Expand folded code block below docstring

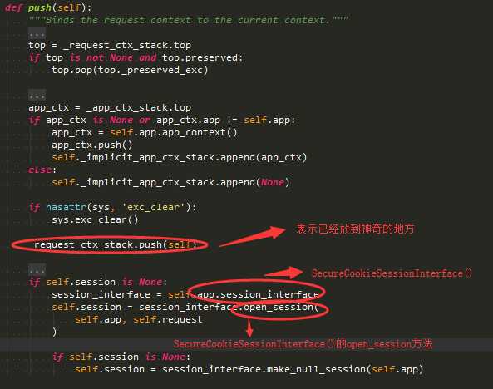(x=37, y=33)
